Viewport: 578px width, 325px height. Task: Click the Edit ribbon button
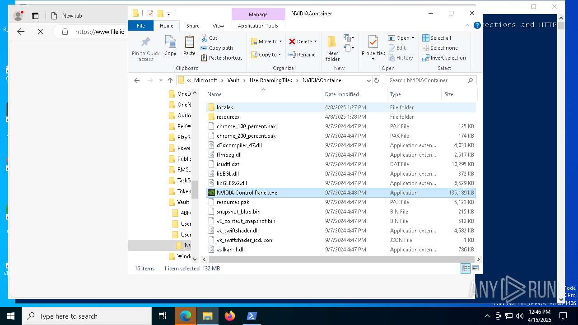pos(396,48)
